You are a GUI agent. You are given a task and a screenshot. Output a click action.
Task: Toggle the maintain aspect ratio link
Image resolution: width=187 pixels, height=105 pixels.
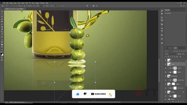click(x=41, y=6)
